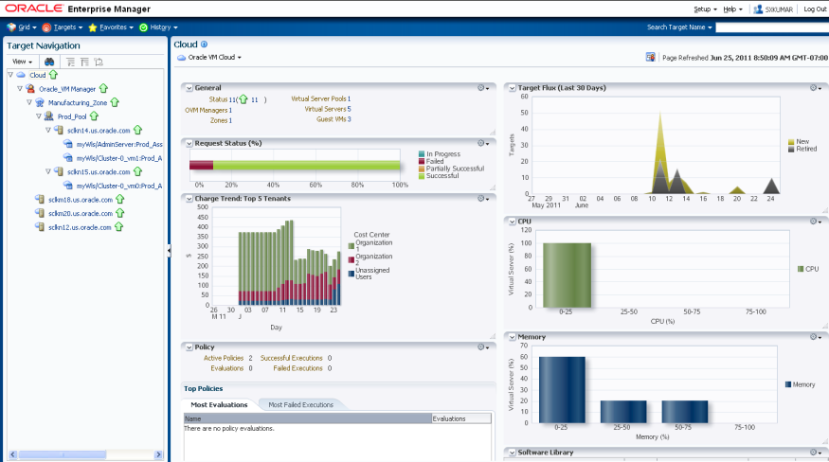Click the sclkn14 server icon
Image resolution: width=829 pixels, height=462 pixels.
(x=59, y=130)
